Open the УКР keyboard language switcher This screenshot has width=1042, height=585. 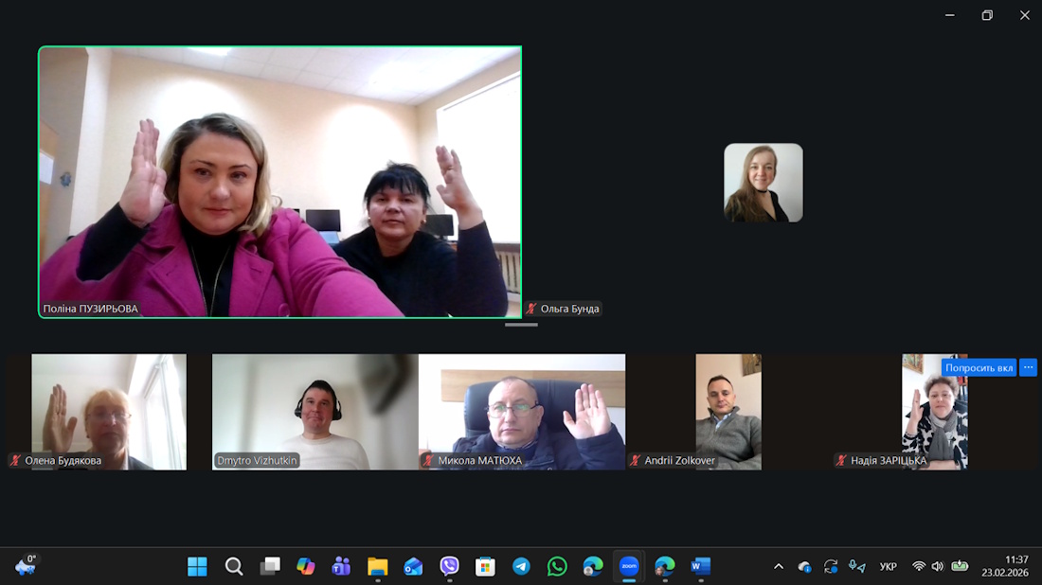888,566
